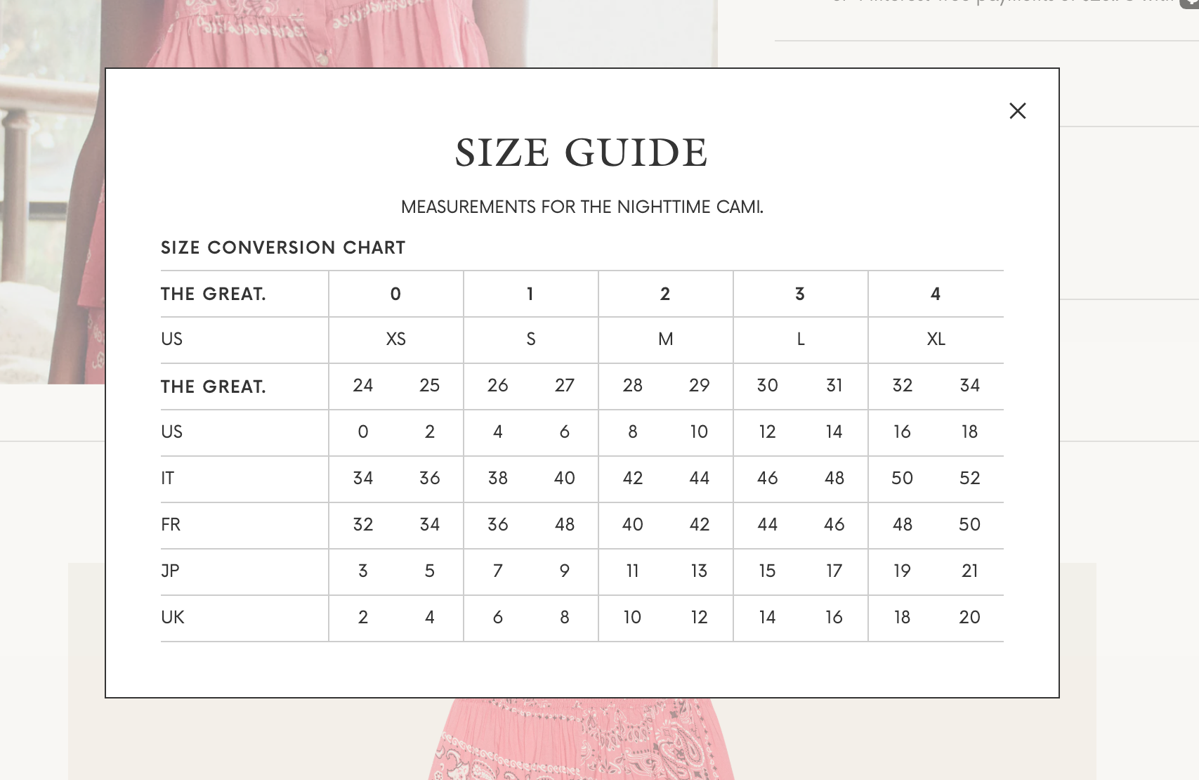Click the JP row label
Screen dimensions: 1199x780
pos(170,571)
